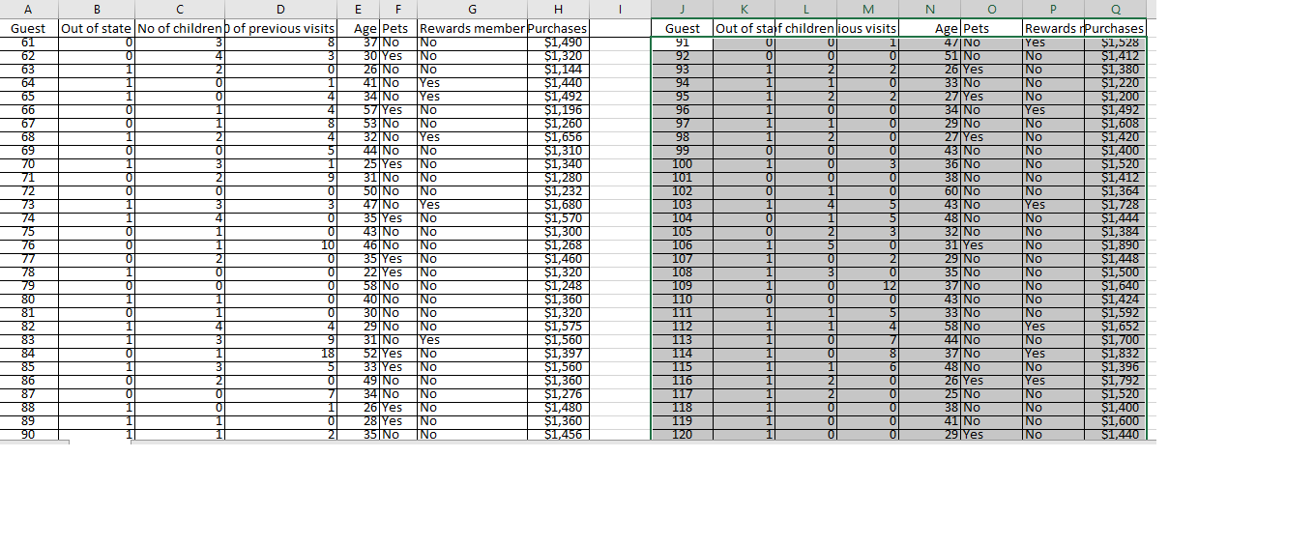Click previous visits value 10 for guest 76
The image size is (1315, 543).
280,245
